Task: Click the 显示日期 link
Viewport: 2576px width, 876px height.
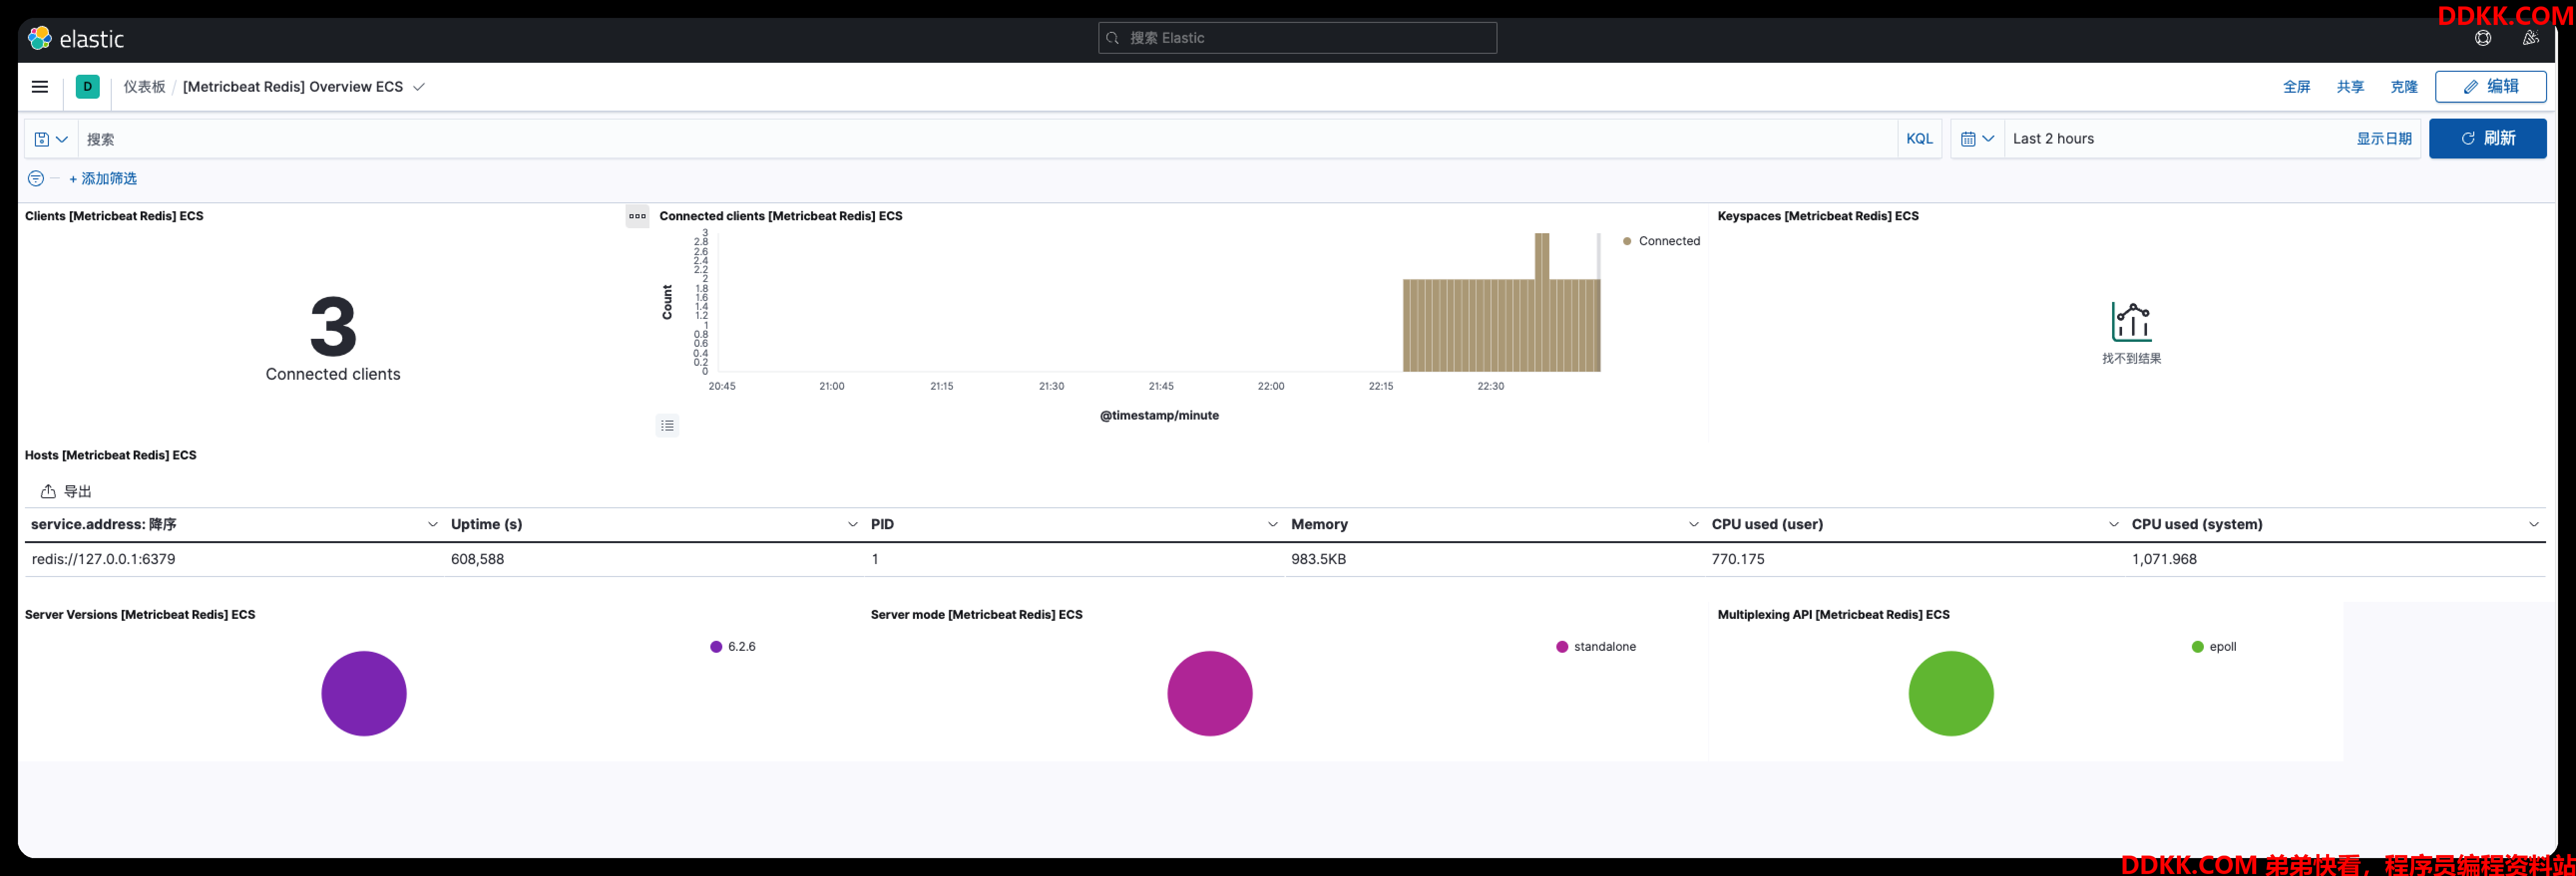Action: [2383, 139]
